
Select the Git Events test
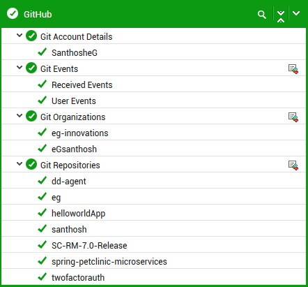click(59, 69)
